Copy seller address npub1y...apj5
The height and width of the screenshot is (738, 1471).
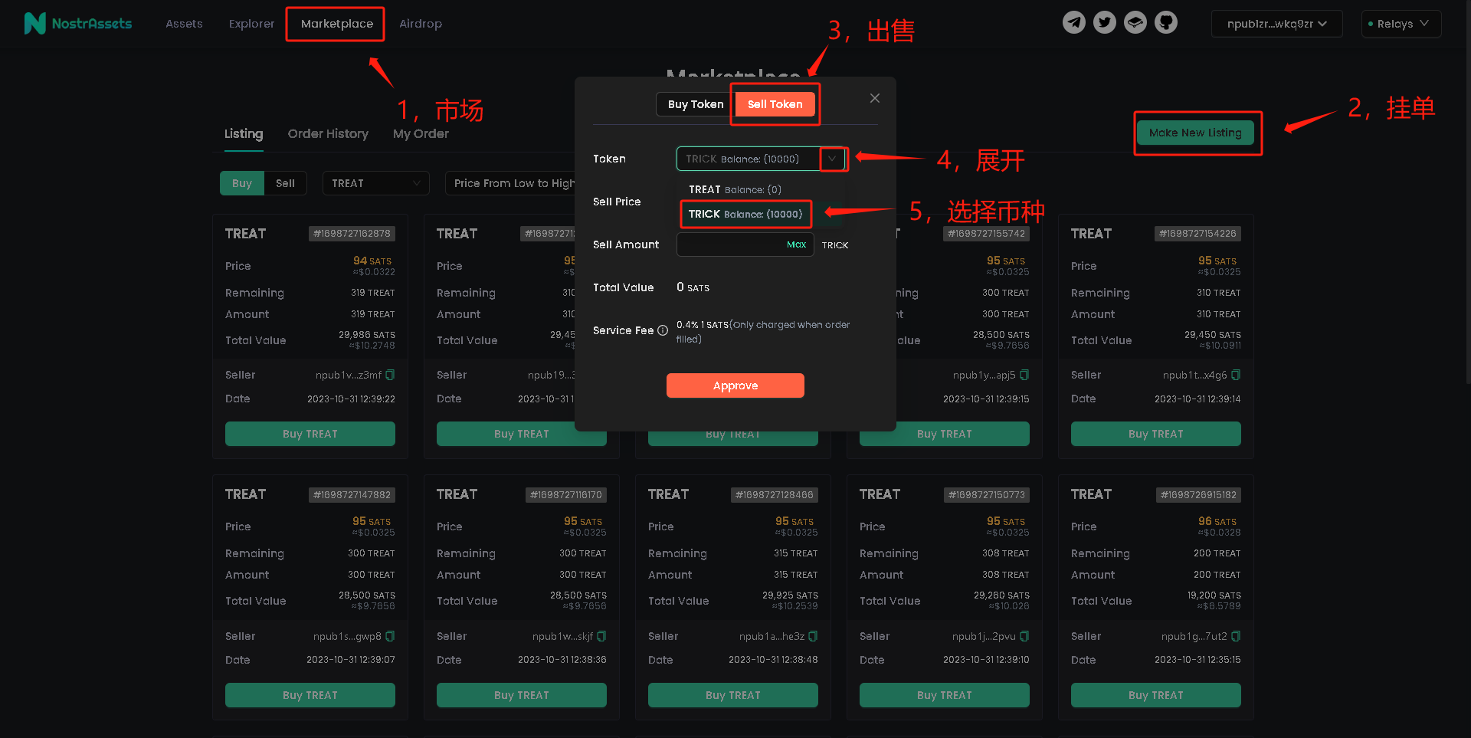pos(1024,375)
